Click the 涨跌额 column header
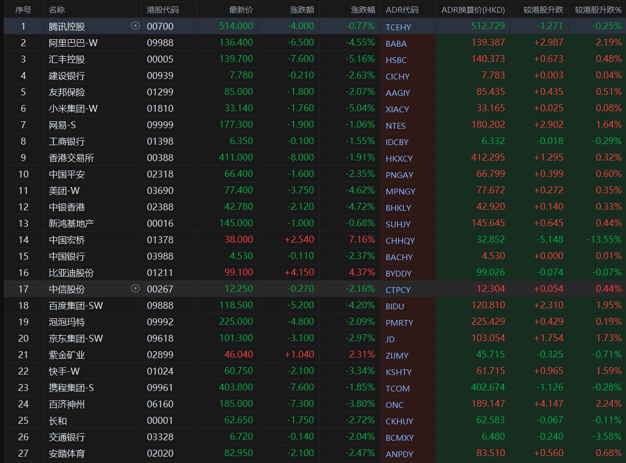Viewport: 626px width, 463px height. [302, 10]
